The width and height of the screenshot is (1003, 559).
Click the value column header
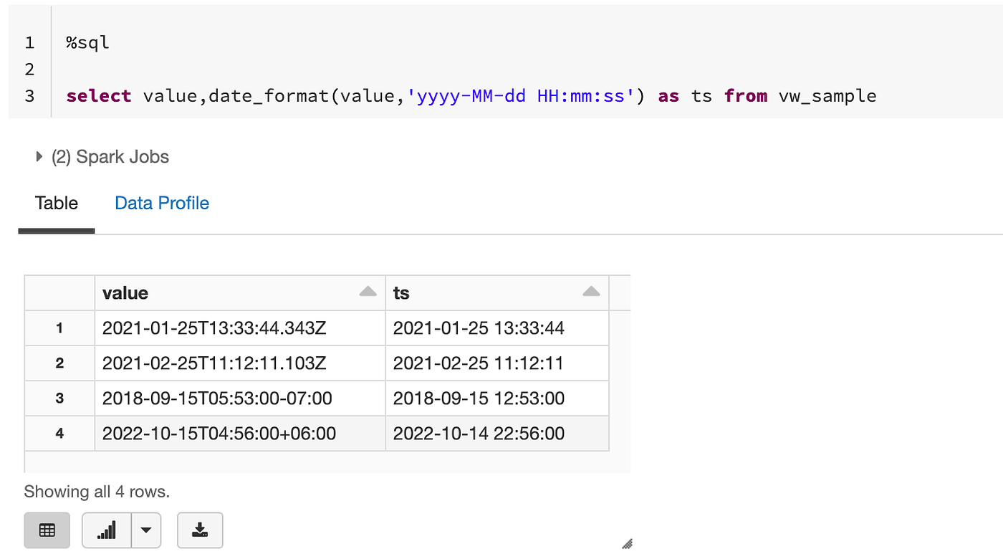tap(125, 292)
